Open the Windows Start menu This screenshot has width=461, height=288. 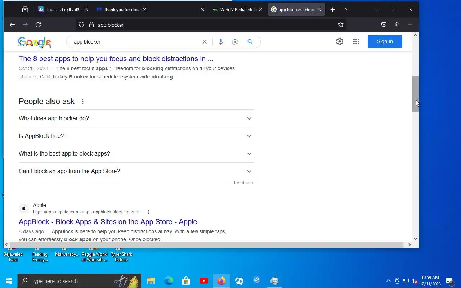tap(9, 281)
